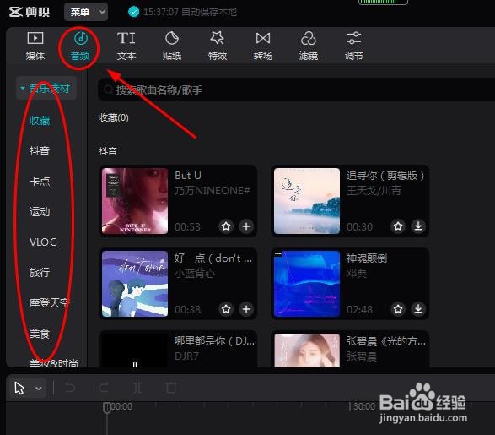The width and height of the screenshot is (495, 435).
Task: Select the VLOG music category
Action: click(43, 242)
